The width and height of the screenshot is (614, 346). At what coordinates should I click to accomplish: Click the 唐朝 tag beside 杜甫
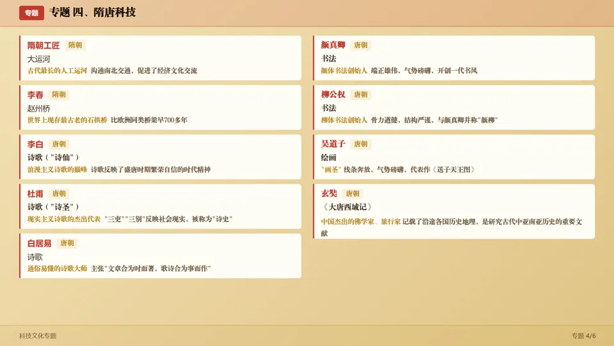(x=59, y=193)
